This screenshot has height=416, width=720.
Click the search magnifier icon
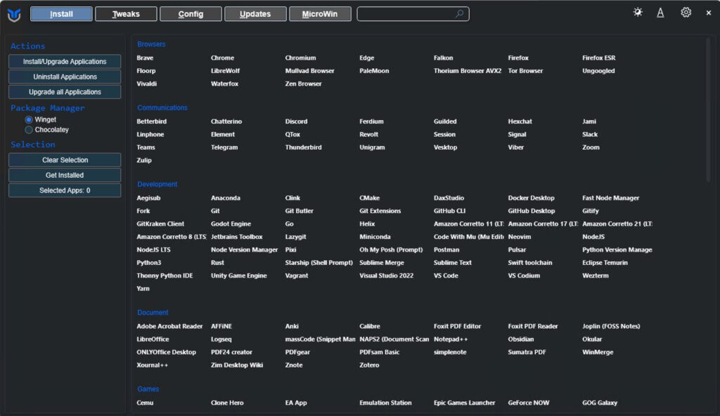pyautogui.click(x=459, y=14)
